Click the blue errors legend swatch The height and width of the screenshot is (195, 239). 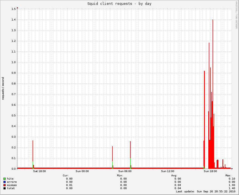(x=5, y=182)
